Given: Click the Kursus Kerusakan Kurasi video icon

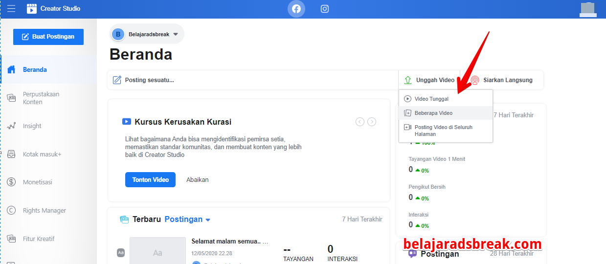Looking at the screenshot, I should click(x=127, y=122).
